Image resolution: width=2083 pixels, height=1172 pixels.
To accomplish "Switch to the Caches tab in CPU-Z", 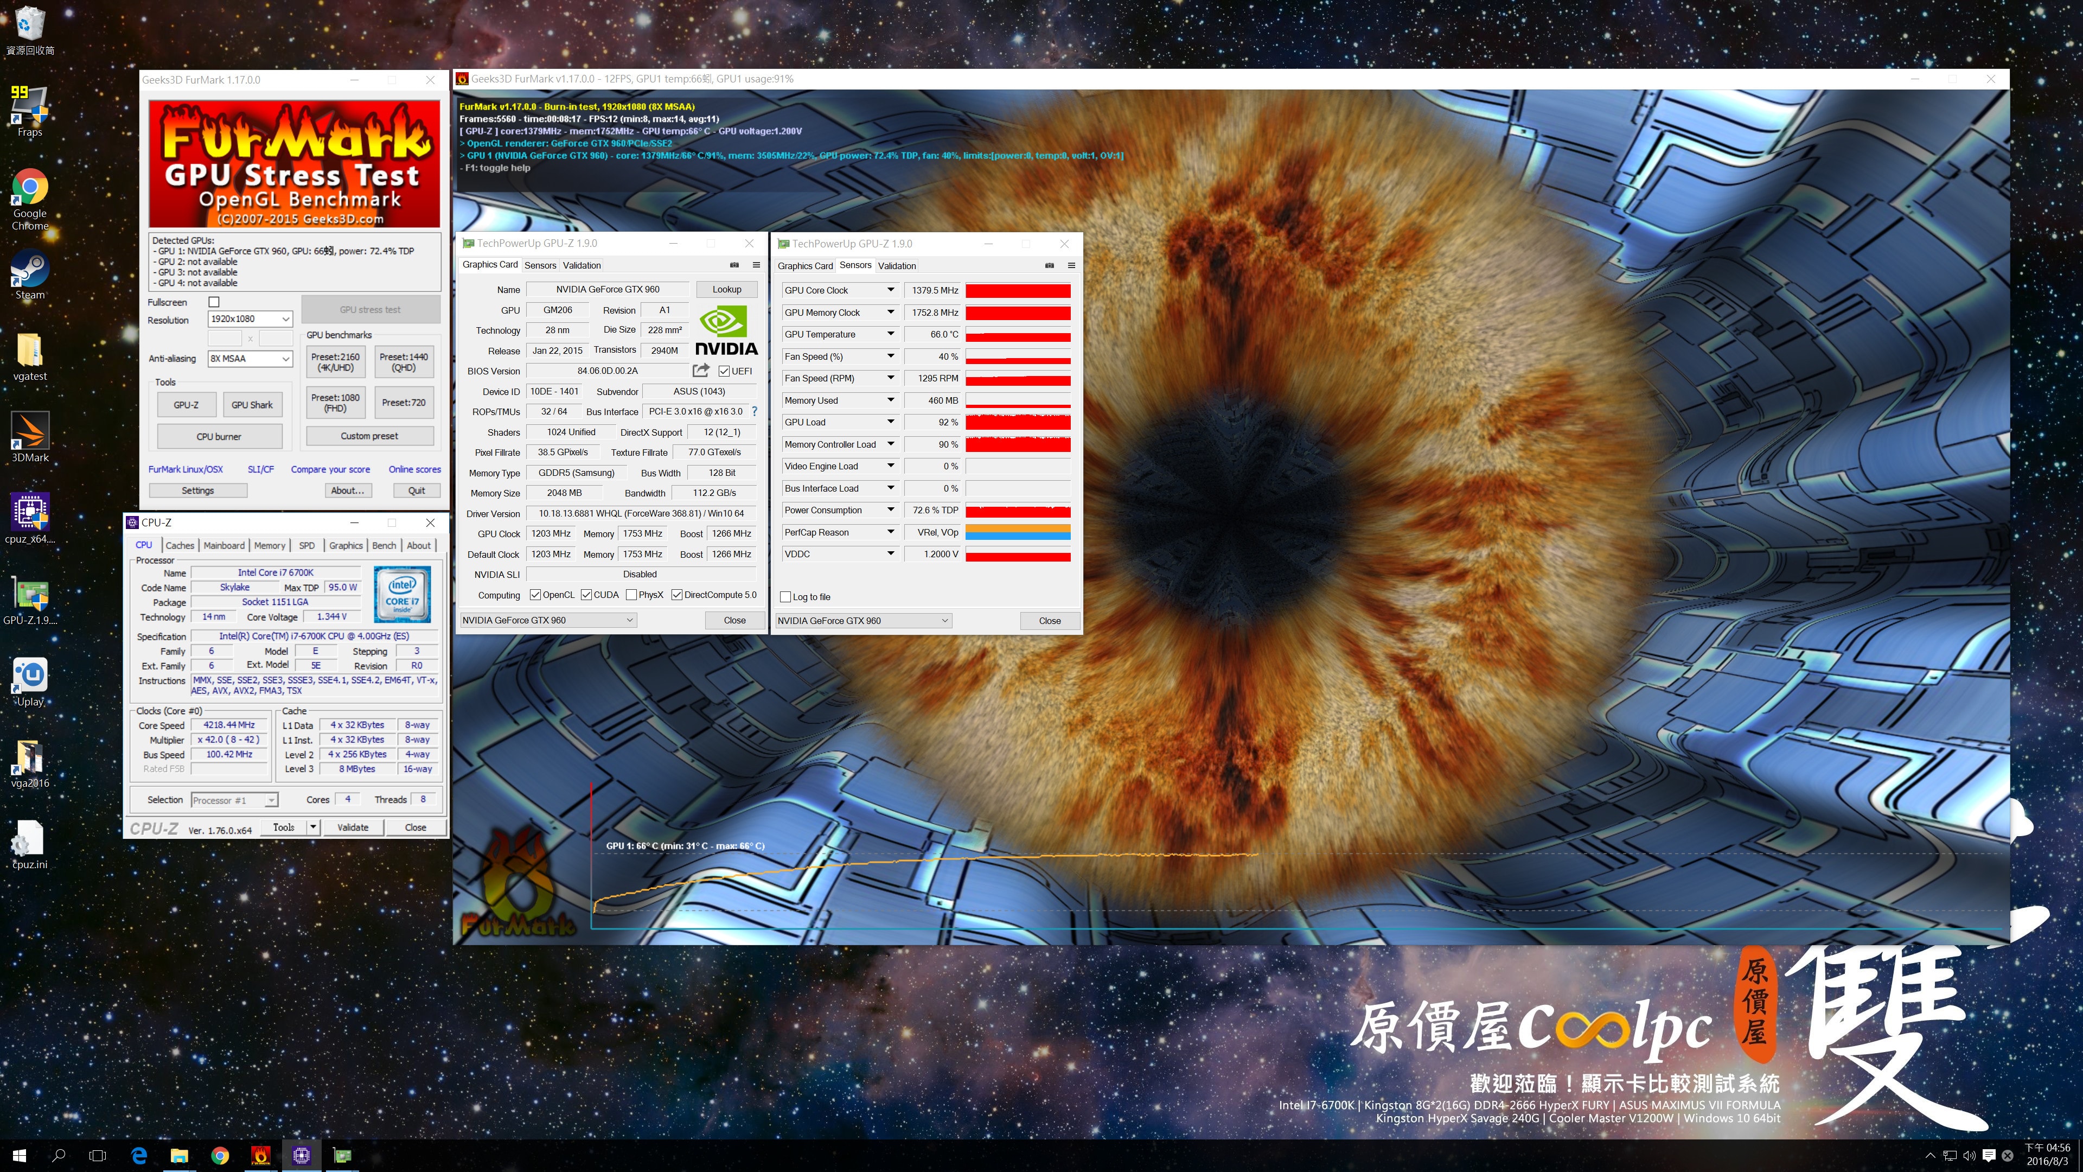I will (180, 545).
